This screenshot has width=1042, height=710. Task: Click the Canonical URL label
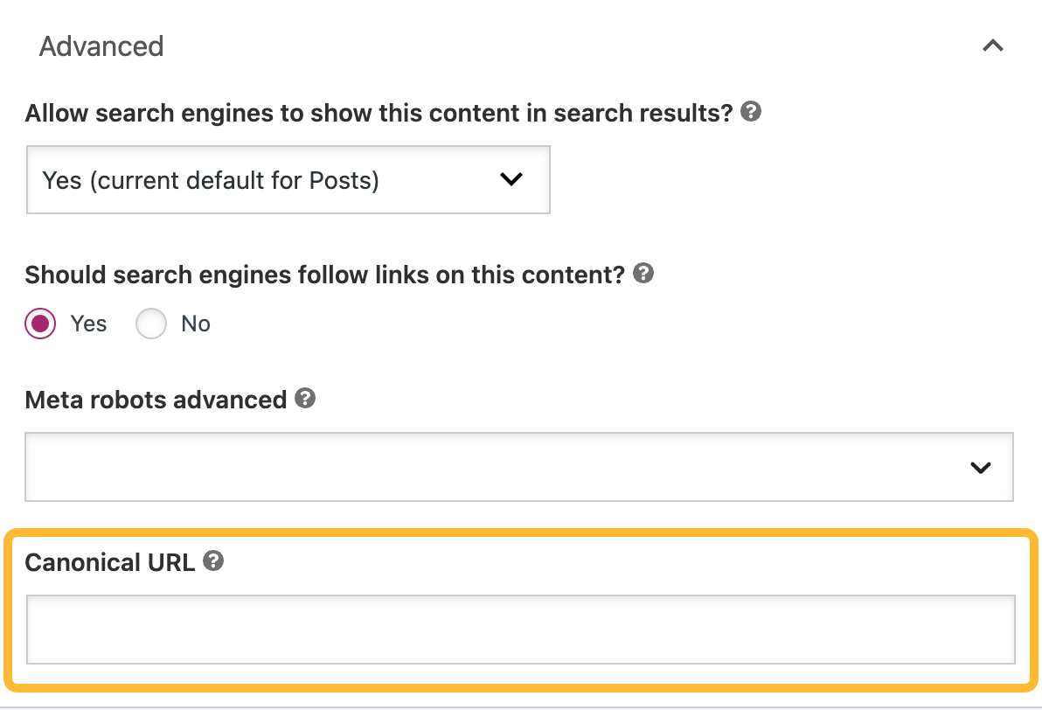[x=109, y=562]
